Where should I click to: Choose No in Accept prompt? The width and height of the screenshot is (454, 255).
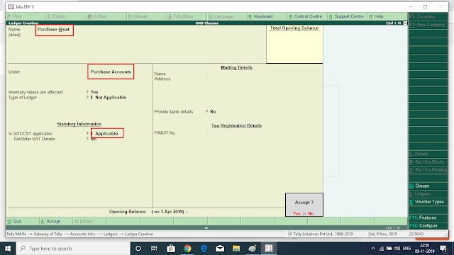coord(311,214)
